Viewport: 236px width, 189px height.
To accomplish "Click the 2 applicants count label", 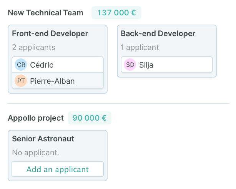I will tap(33, 47).
